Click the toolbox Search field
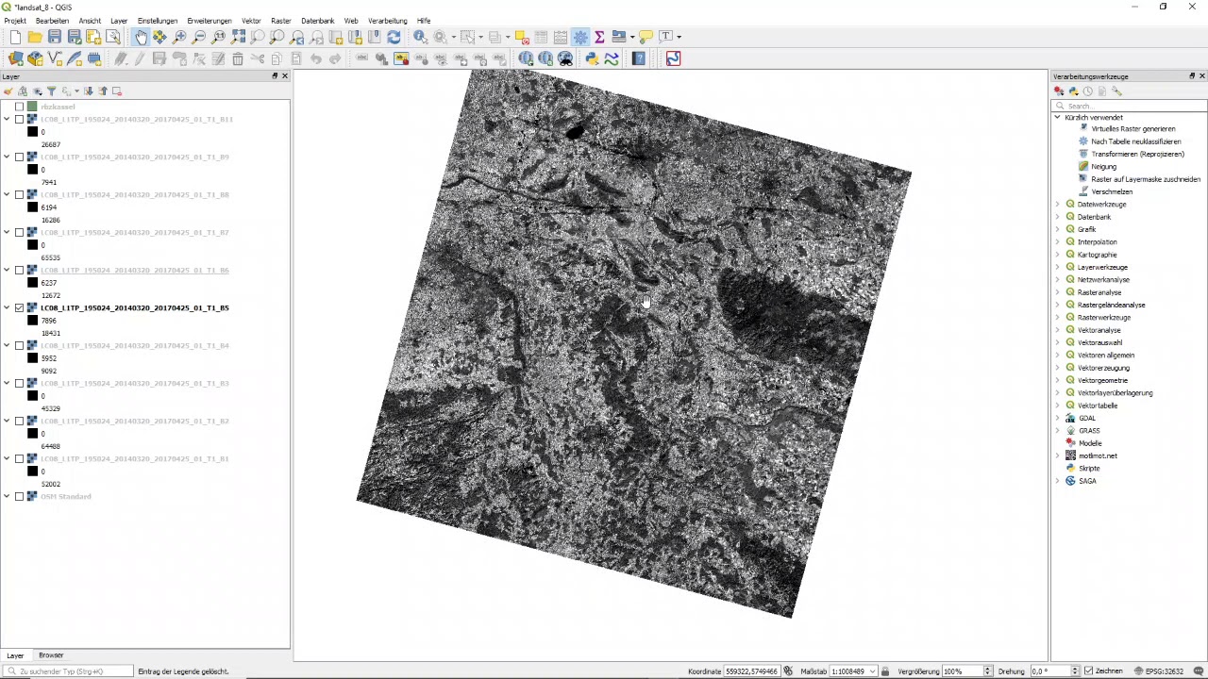 point(1129,106)
